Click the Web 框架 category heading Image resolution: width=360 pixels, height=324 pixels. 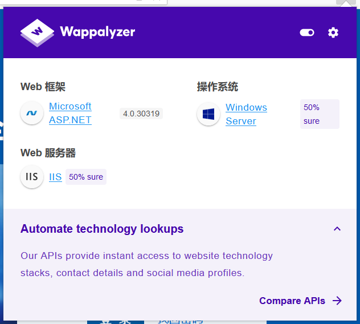(x=43, y=87)
